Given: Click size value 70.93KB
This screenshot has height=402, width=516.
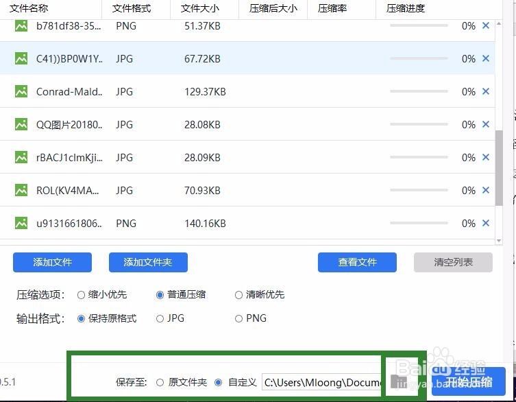Looking at the screenshot, I should tap(202, 191).
